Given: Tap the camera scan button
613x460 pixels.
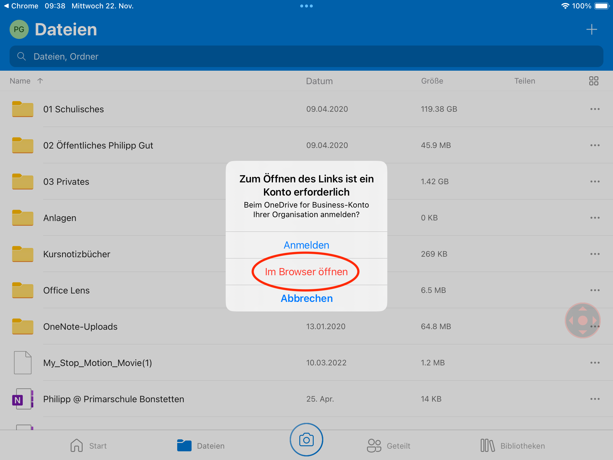Looking at the screenshot, I should pos(306,440).
